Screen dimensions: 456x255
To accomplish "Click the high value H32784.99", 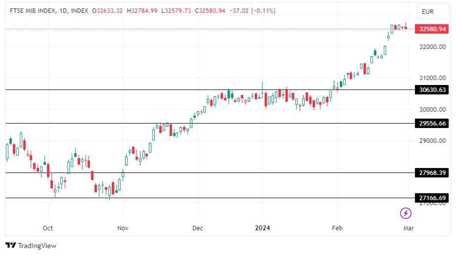I will pos(142,11).
